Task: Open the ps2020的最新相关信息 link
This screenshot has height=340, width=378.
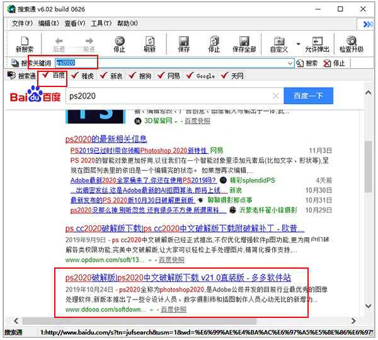Action: (x=106, y=139)
